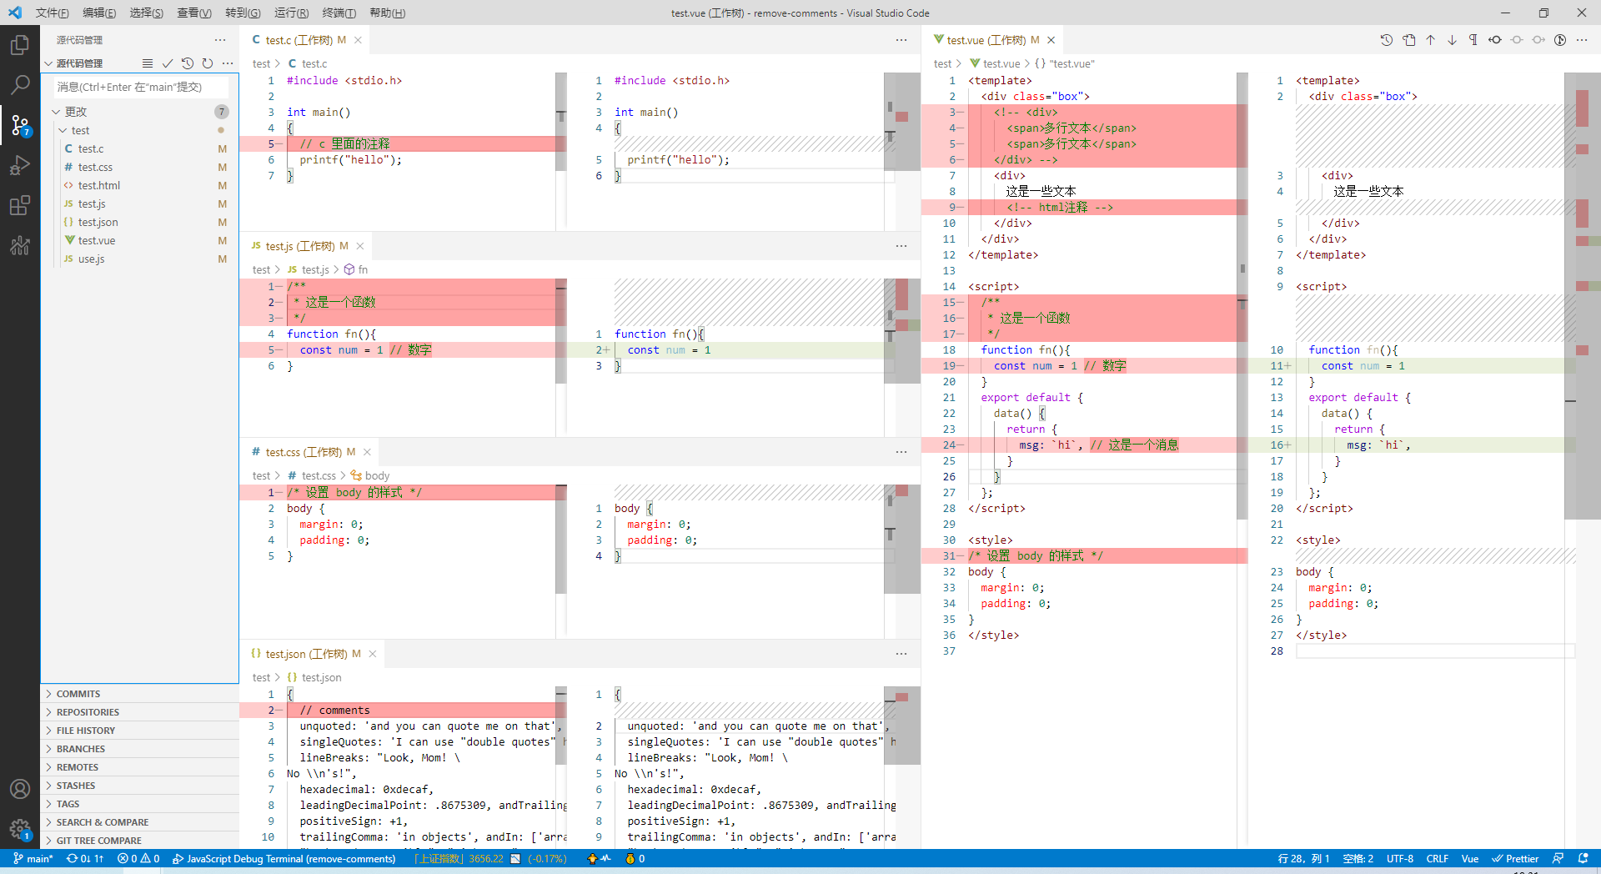Click the commit message input field
This screenshot has width=1601, height=874.
point(140,87)
